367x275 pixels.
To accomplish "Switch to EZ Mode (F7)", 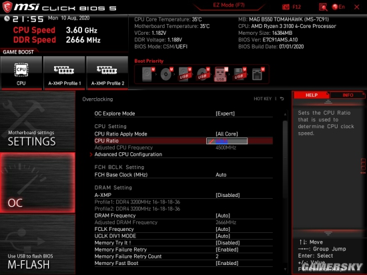I will point(229,5).
